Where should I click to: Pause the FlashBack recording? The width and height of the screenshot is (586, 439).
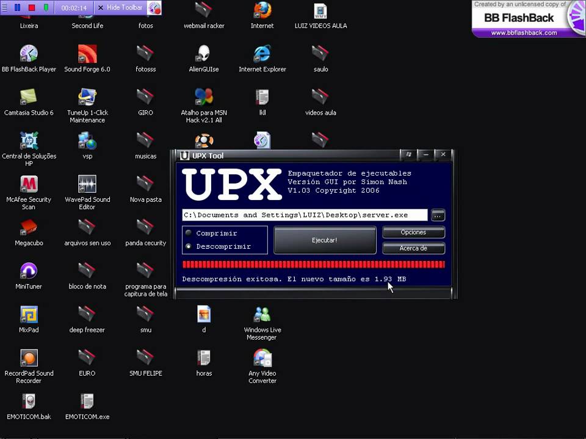17,7
